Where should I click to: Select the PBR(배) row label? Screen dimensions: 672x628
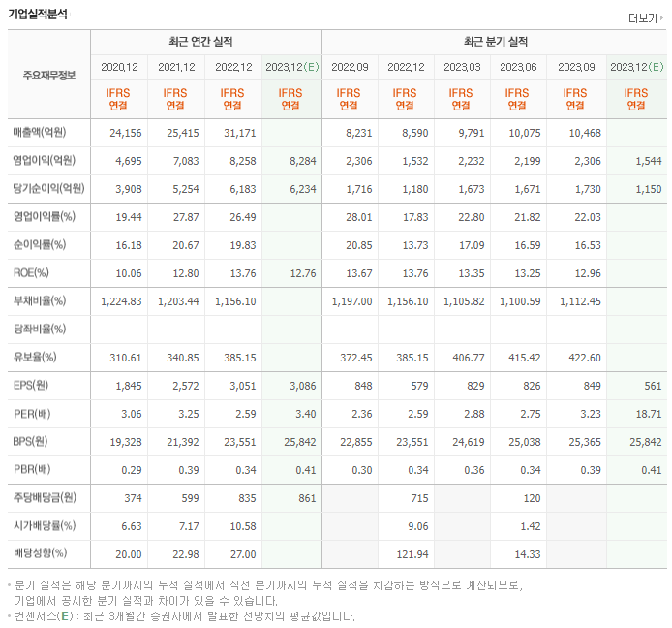click(32, 469)
